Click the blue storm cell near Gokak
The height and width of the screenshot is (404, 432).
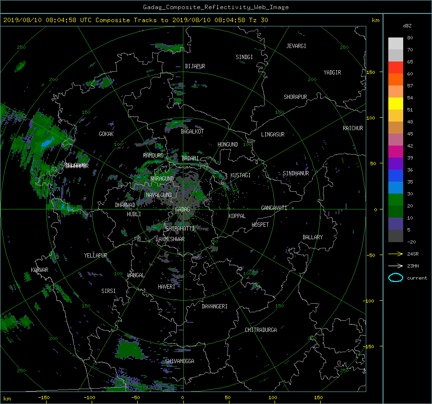tap(48, 143)
